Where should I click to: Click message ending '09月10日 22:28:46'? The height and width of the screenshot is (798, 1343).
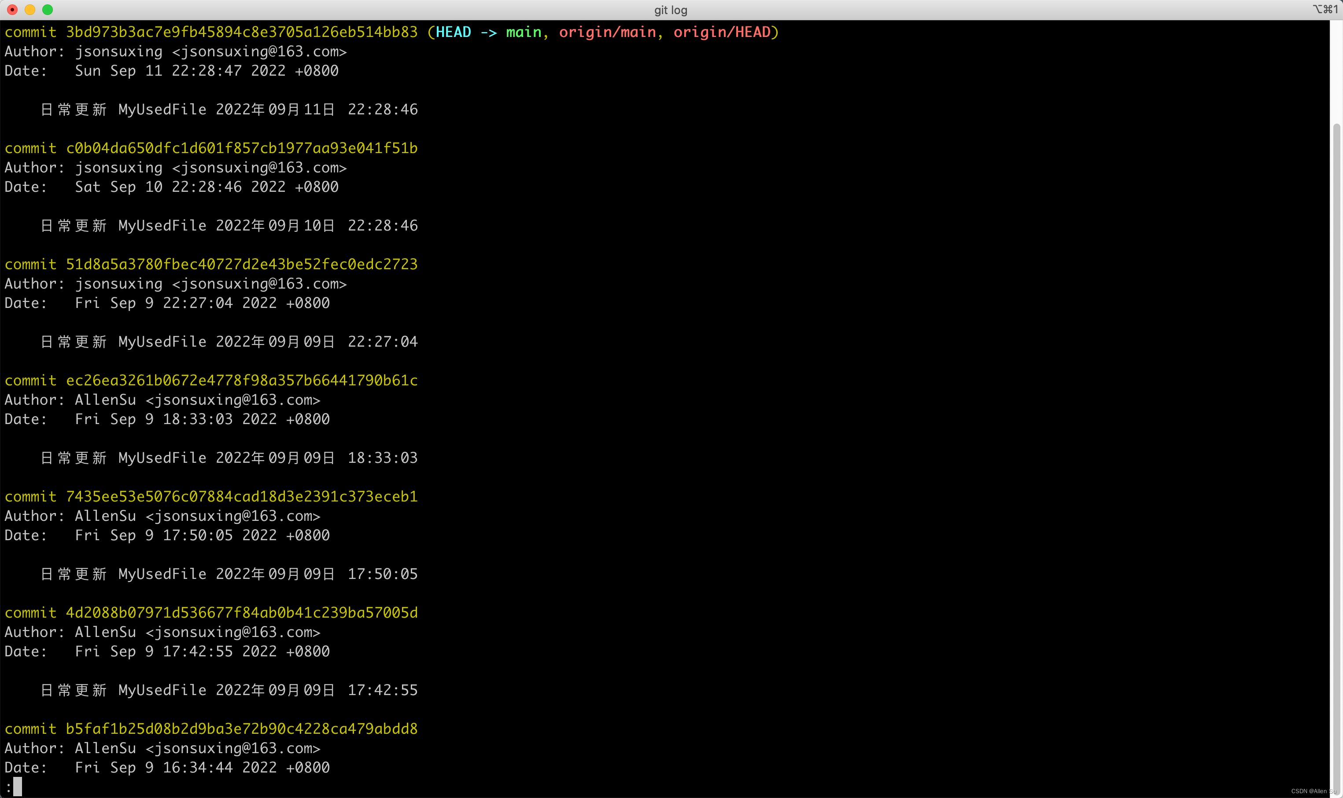pyautogui.click(x=229, y=226)
